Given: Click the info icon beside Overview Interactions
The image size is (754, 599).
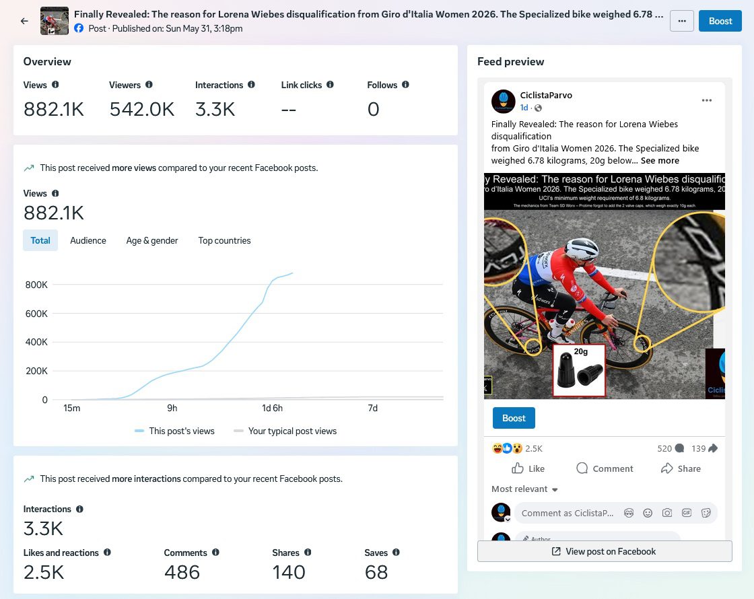Looking at the screenshot, I should tap(252, 85).
